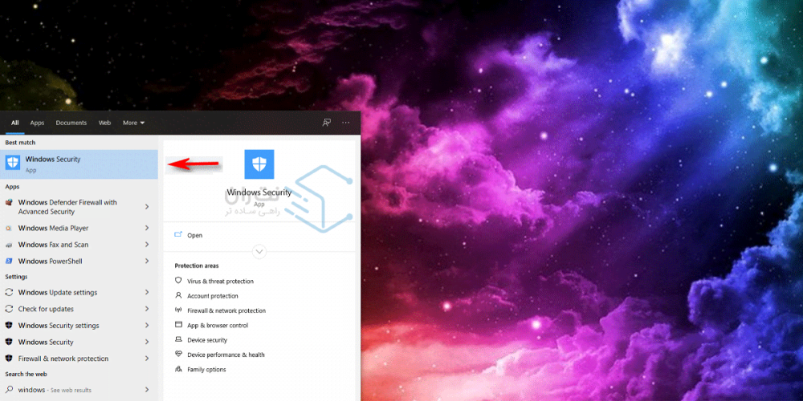803x401 pixels.
Task: Switch to the Documents filter tab
Action: click(x=71, y=123)
